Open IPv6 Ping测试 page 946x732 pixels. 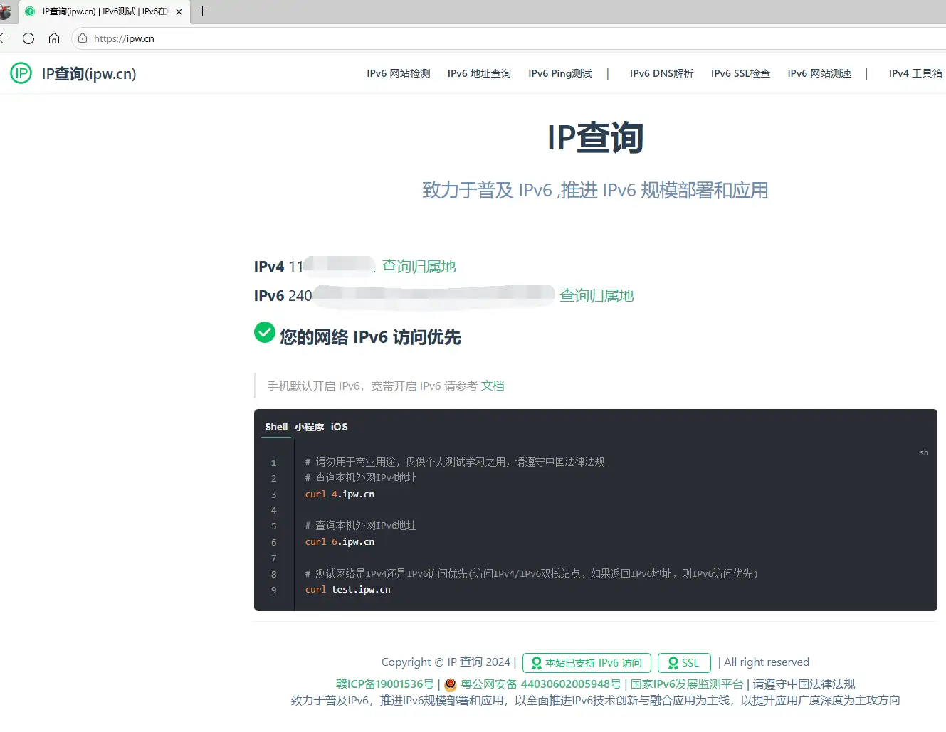(560, 73)
